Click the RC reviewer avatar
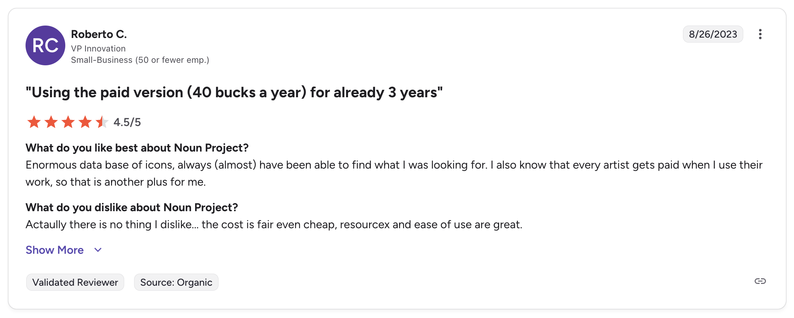Image resolution: width=794 pixels, height=318 pixels. [x=45, y=45]
